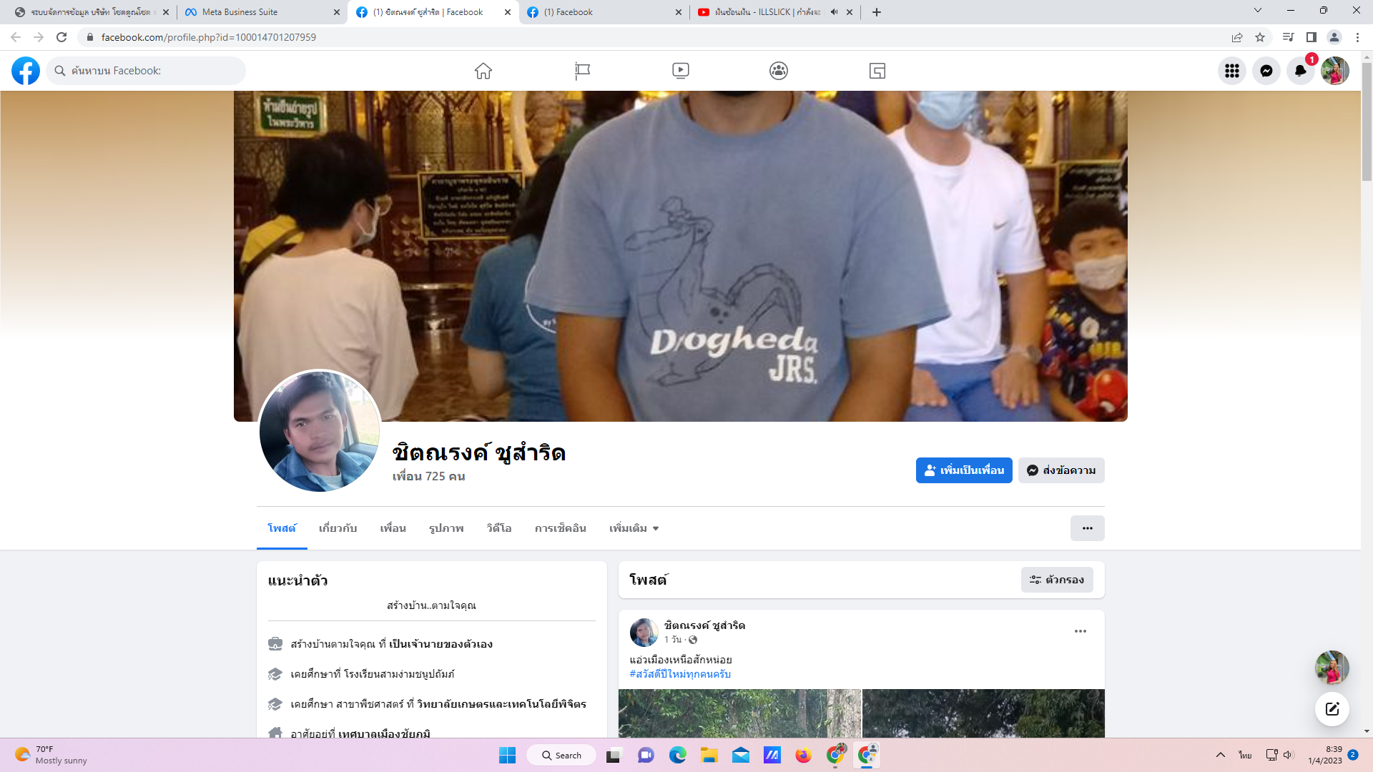Click the page vertical scrollbar thumb
The image size is (1373, 772).
1367,122
